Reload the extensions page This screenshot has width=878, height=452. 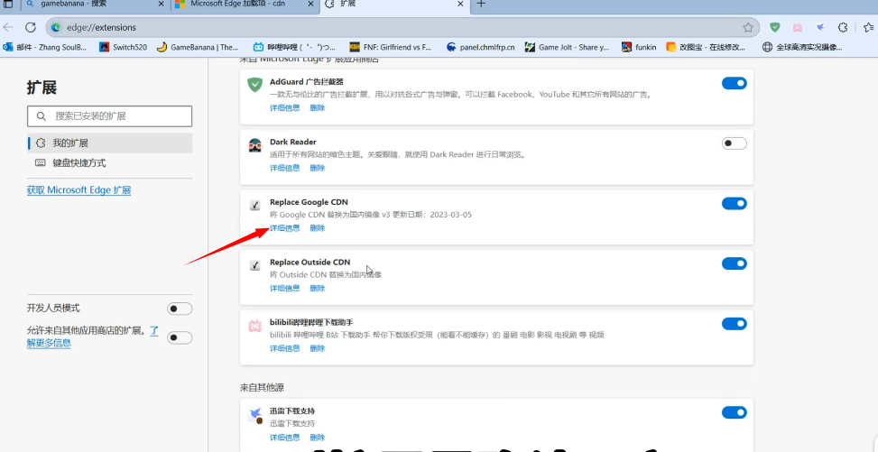tap(31, 27)
